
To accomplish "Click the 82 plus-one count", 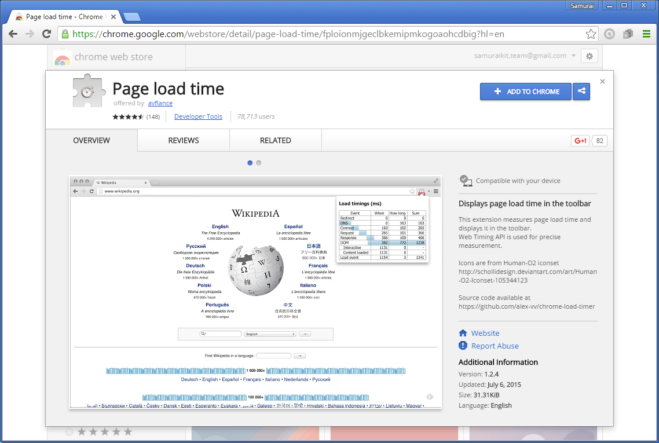I will click(x=599, y=141).
